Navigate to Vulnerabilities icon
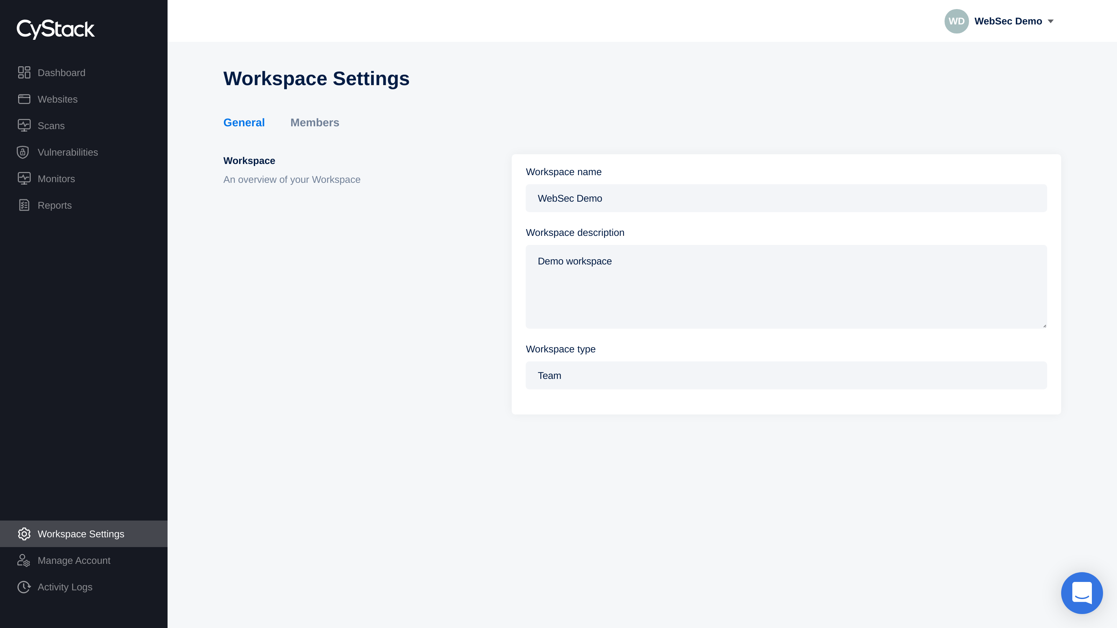This screenshot has width=1117, height=628. click(22, 152)
